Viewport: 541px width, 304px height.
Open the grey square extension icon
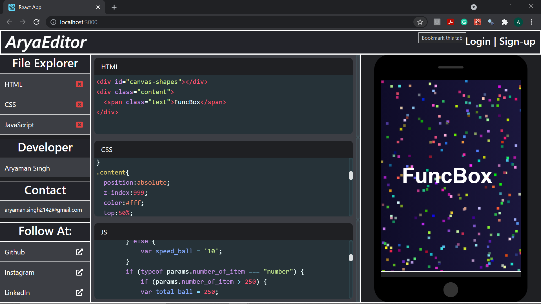(x=437, y=22)
